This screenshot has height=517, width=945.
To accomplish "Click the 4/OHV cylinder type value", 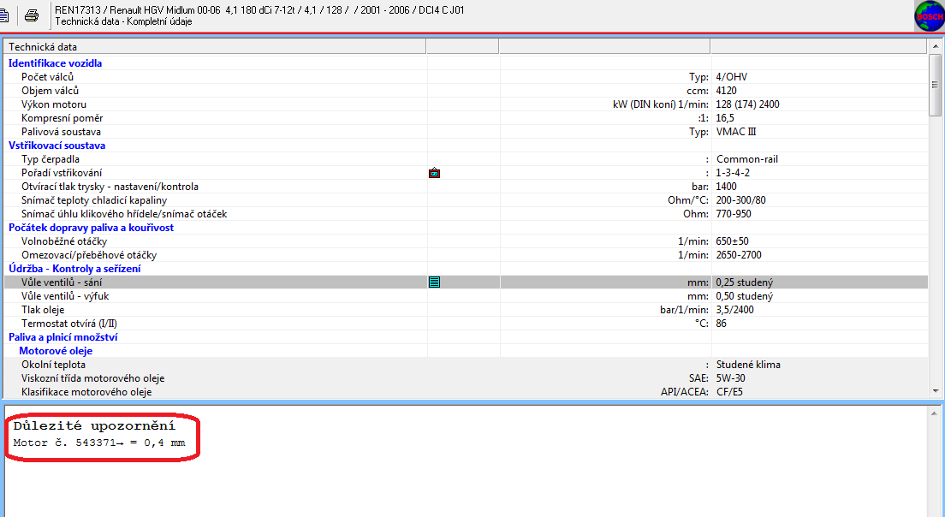I will click(732, 77).
